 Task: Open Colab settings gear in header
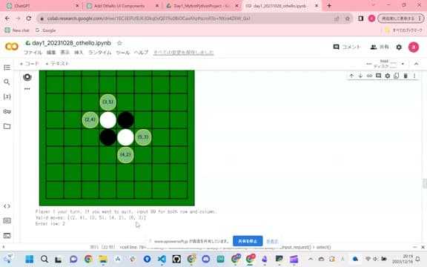click(399, 47)
